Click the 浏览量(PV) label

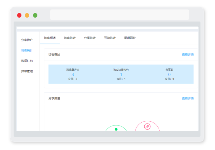73,70
